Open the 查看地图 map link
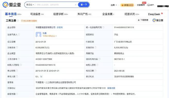Image resolution: width=169 pixels, height=98 pixels. point(111,88)
